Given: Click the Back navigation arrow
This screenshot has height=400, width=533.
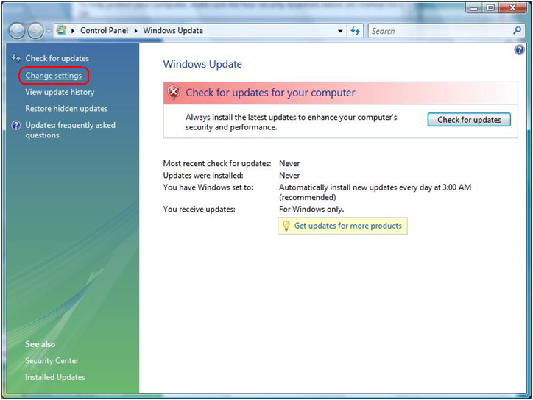Looking at the screenshot, I should point(17,31).
